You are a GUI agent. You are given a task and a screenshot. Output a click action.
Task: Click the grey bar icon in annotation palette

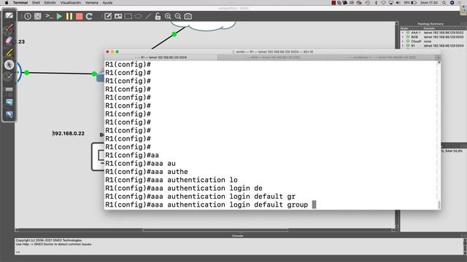click(x=9, y=89)
